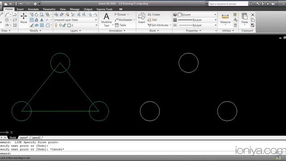Click the Favorites star icon in title bar
This screenshot has height=161, width=286.
[x=268, y=4]
